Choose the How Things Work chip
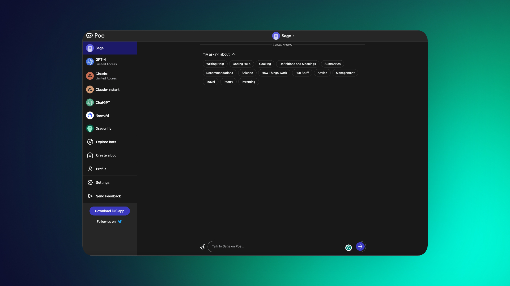This screenshot has width=510, height=286. 274,73
